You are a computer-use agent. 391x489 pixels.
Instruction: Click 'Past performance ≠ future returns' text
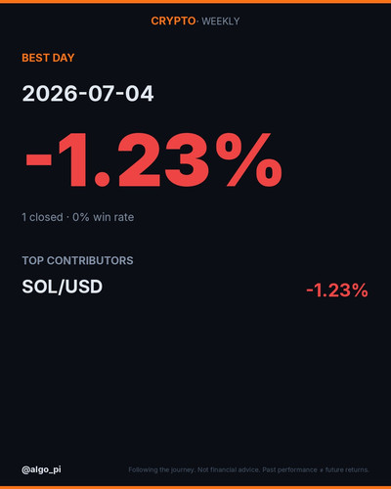tap(316, 469)
